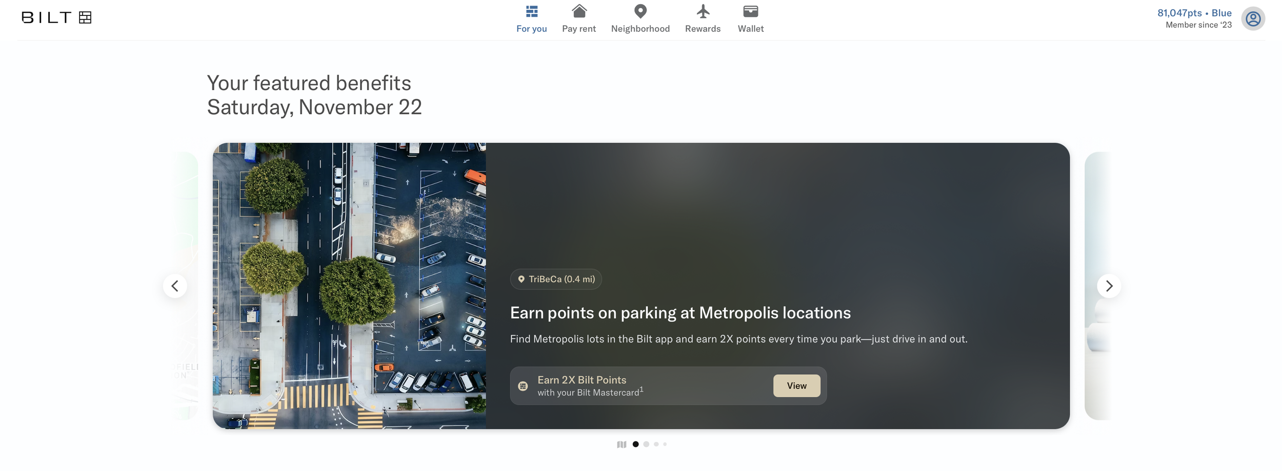Click the BILT logo
This screenshot has height=471, width=1282.
(56, 17)
